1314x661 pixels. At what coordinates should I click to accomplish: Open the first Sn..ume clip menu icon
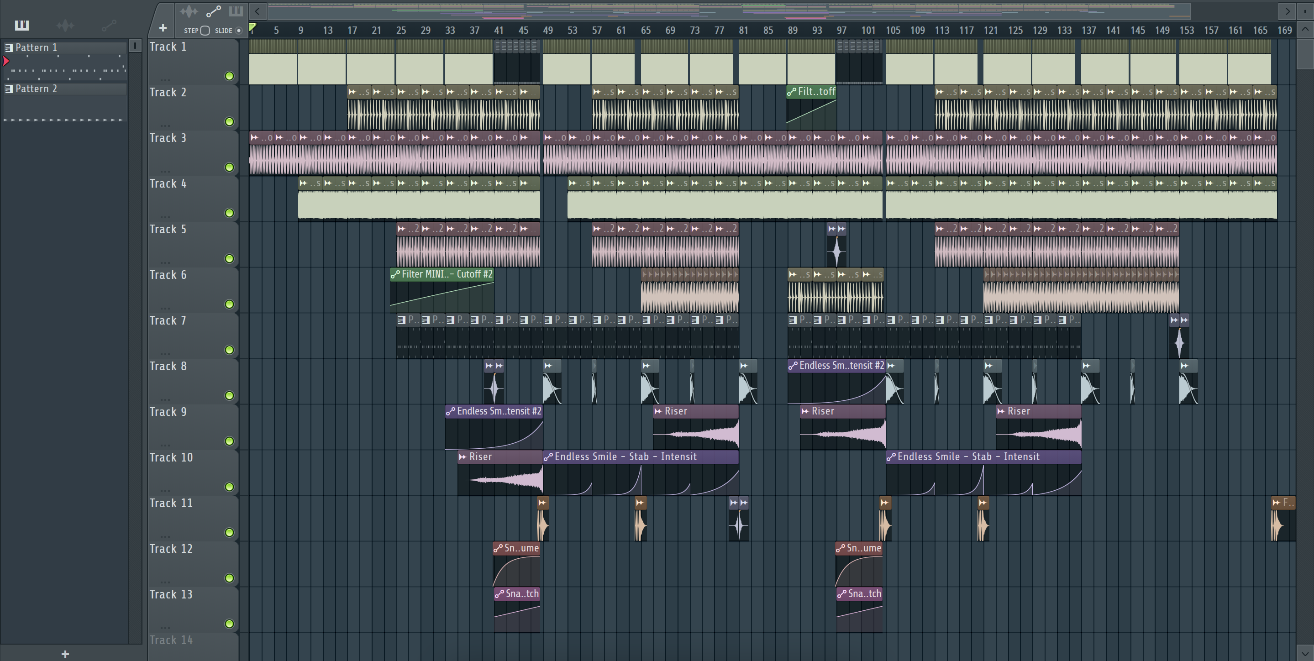(499, 548)
